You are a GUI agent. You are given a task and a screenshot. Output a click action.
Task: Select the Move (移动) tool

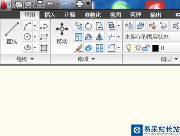click(x=62, y=33)
